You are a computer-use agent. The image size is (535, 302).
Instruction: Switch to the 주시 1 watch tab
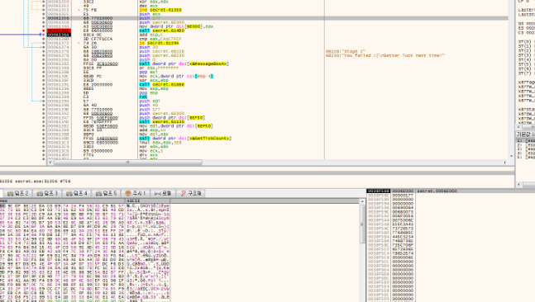(x=135, y=193)
